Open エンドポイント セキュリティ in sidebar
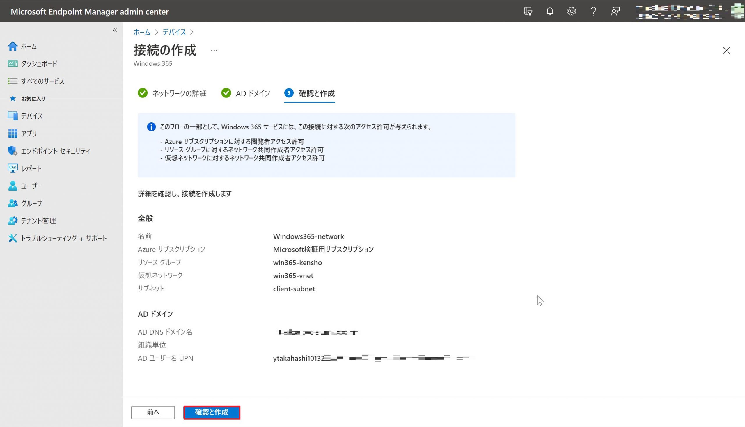Viewport: 745px width, 427px height. click(55, 151)
